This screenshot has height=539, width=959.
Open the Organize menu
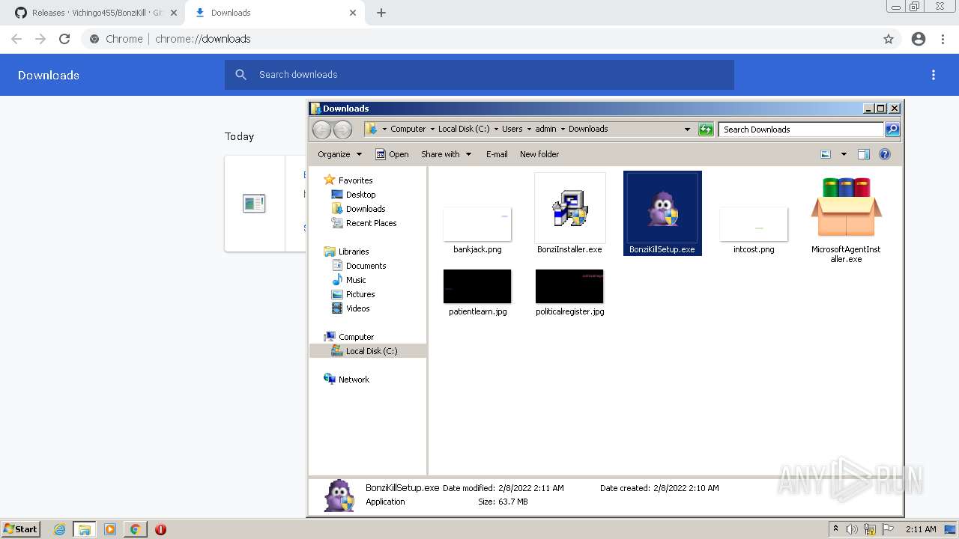pos(339,154)
